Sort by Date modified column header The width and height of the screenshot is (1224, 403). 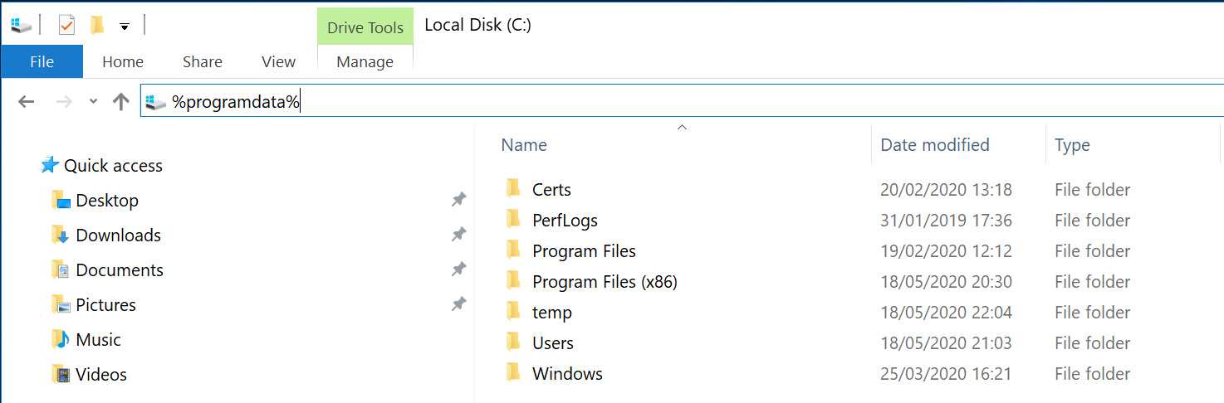click(935, 145)
